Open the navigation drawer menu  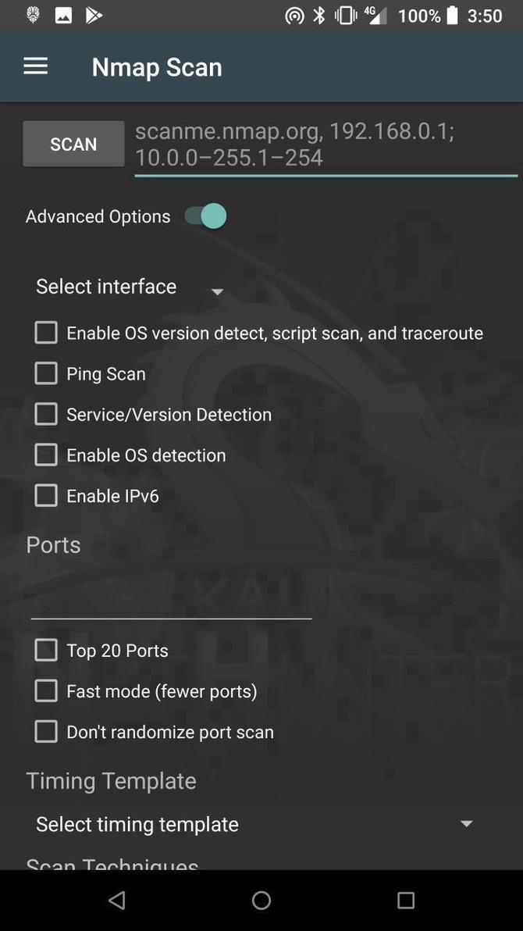pyautogui.click(x=35, y=66)
